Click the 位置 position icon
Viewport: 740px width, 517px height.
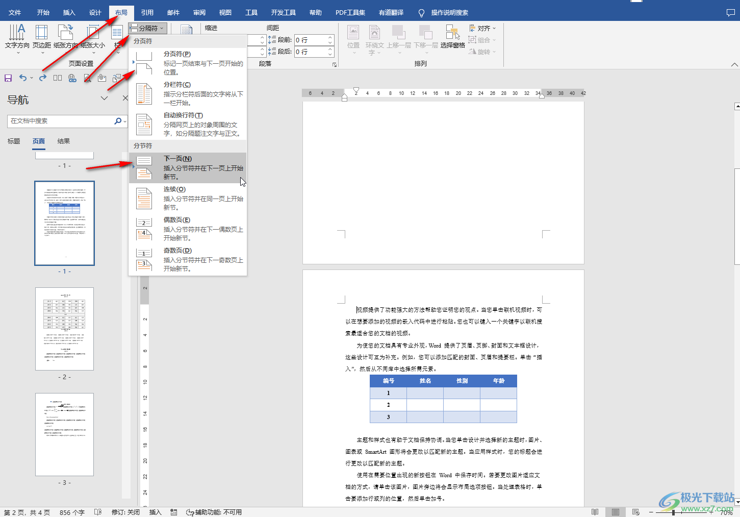[353, 39]
